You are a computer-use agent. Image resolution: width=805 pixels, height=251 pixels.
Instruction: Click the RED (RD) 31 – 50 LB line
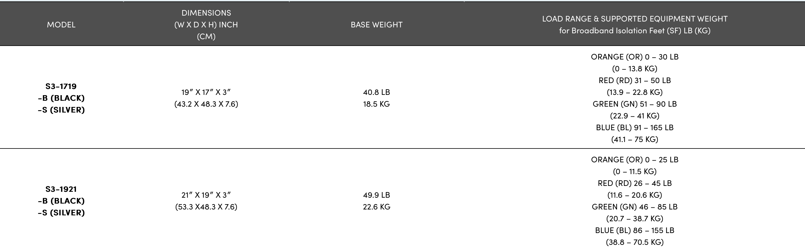coord(634,80)
